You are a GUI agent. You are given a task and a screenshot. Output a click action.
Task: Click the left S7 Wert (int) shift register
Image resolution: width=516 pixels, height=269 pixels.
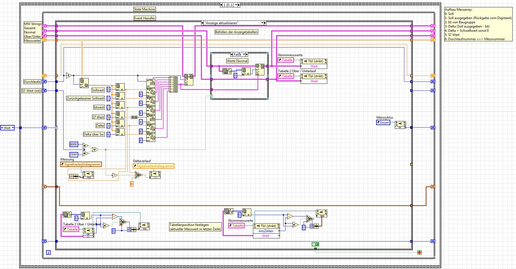click(44, 91)
